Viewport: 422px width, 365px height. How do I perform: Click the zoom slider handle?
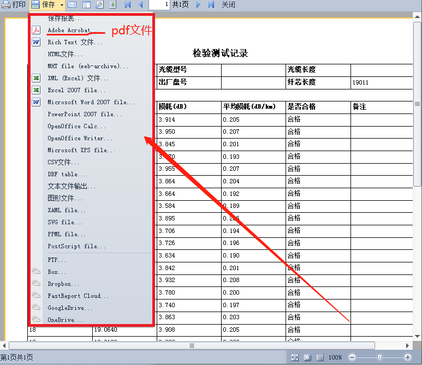pos(380,357)
